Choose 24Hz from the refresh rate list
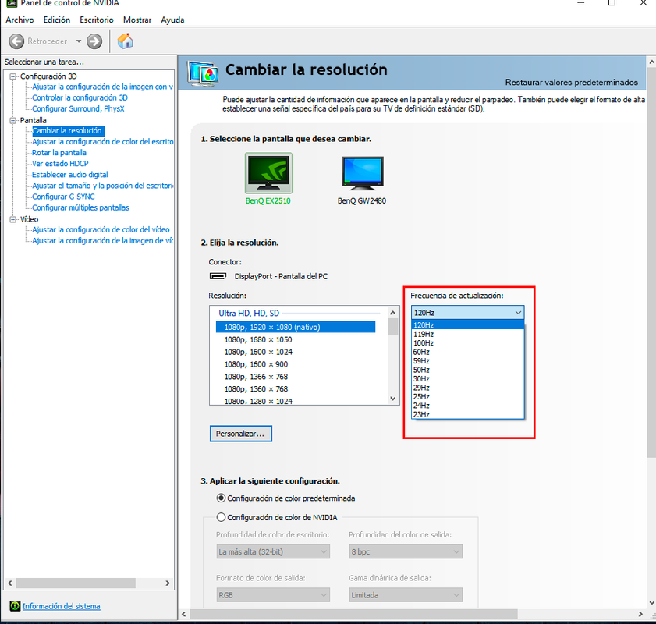This screenshot has width=656, height=624. [468, 406]
